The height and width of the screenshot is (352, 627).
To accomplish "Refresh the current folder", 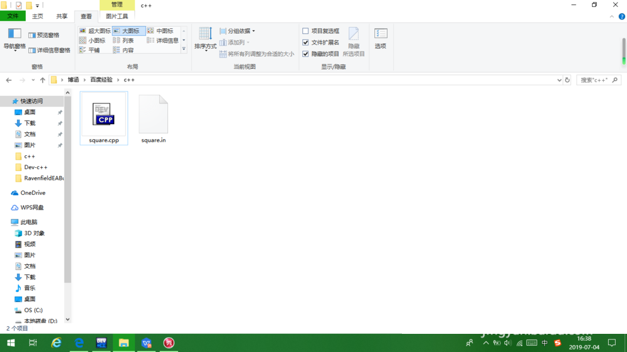I will pyautogui.click(x=567, y=80).
